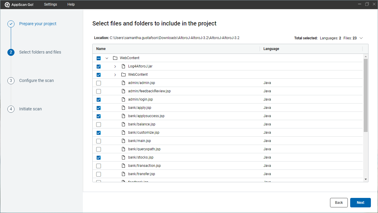
Task: Collapse the top-level WebContent folder
Action: 107,58
